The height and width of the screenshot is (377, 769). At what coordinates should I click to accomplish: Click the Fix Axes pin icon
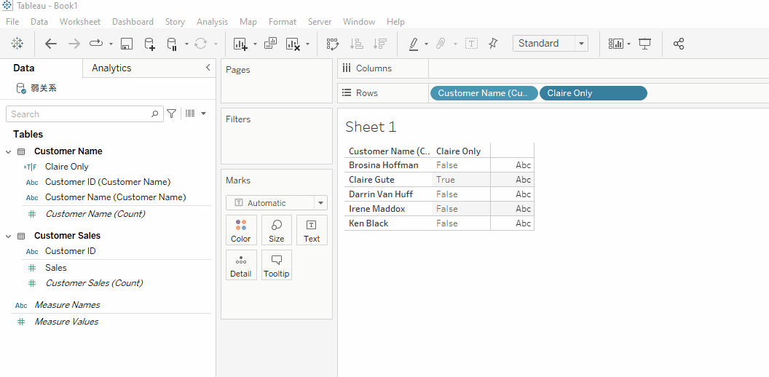coord(493,44)
